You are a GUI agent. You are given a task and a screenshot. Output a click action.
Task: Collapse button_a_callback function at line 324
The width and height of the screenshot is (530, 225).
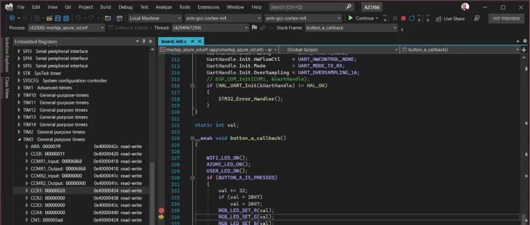(192, 138)
